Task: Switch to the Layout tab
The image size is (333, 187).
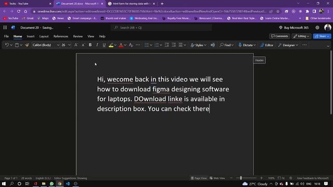Action: point(44,36)
